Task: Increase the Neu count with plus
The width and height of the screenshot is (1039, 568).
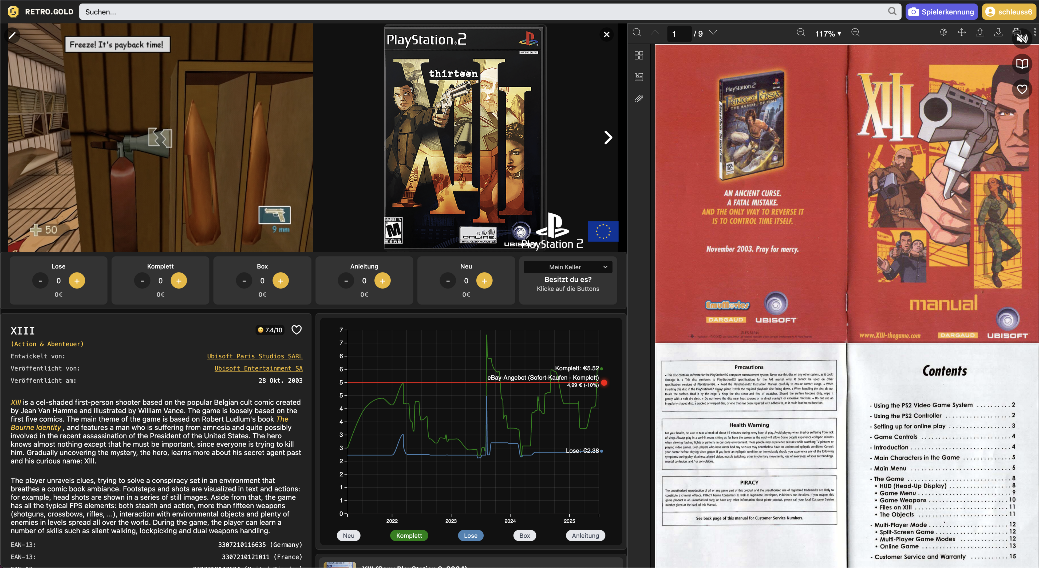Action: pos(484,281)
